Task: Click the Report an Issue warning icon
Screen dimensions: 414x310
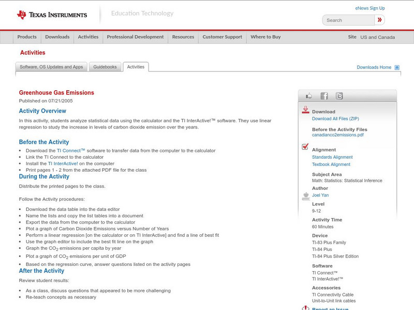Action: [x=305, y=308]
